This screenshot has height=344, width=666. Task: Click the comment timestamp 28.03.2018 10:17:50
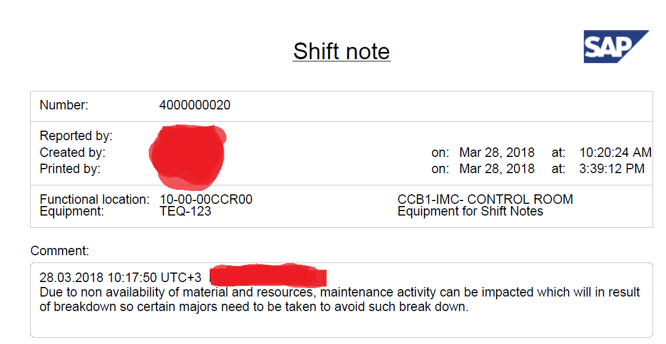pos(98,277)
